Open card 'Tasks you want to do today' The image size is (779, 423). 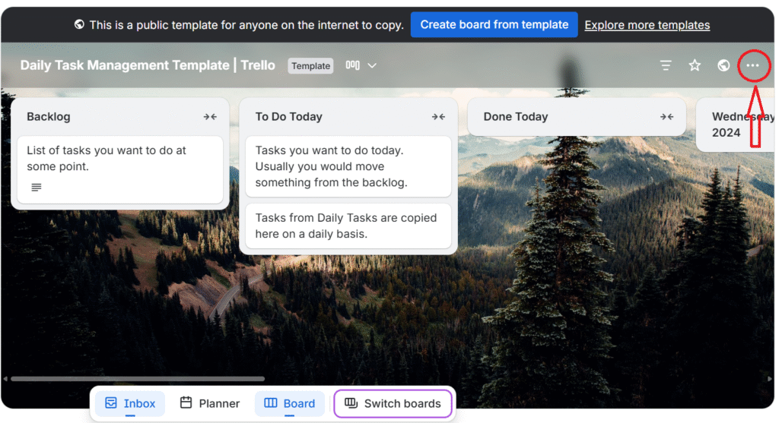tap(348, 166)
